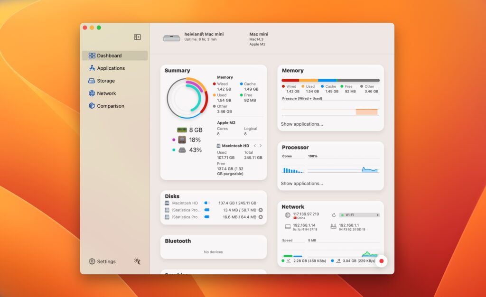The width and height of the screenshot is (486, 297).
Task: Eject the iStatistica Pro disk image volume
Action: click(261, 210)
